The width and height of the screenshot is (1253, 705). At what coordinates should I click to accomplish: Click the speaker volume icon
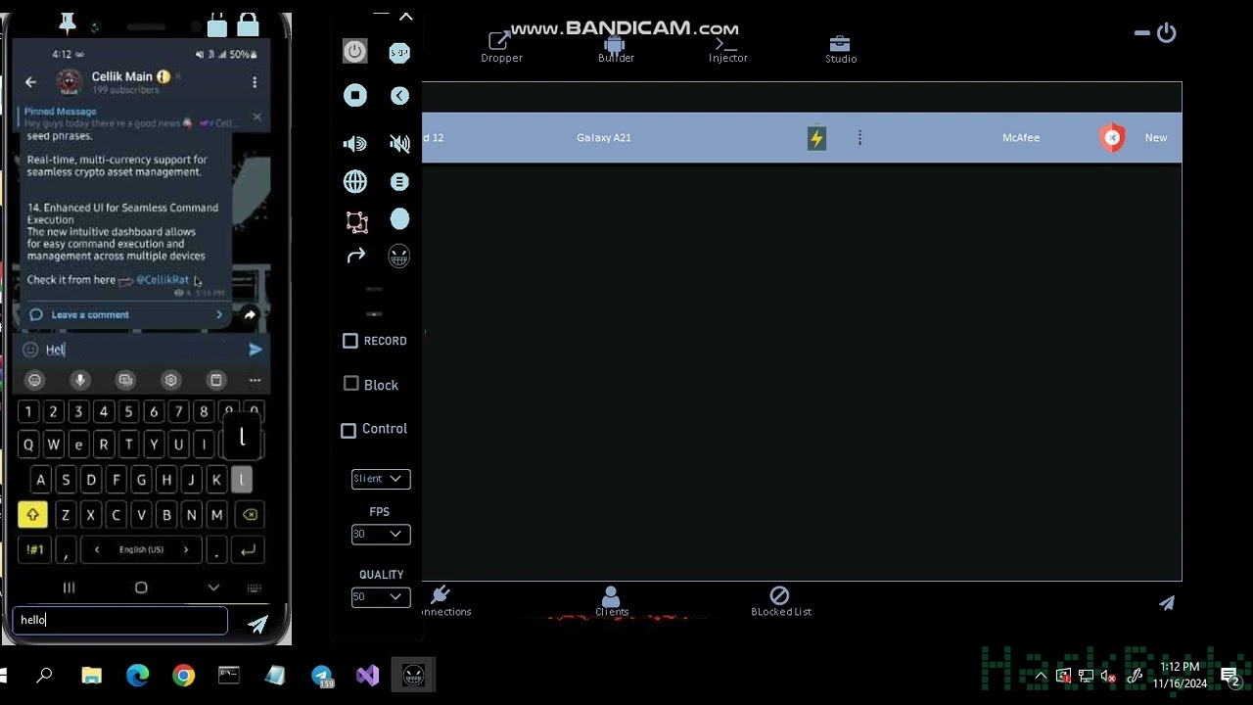pos(355,144)
